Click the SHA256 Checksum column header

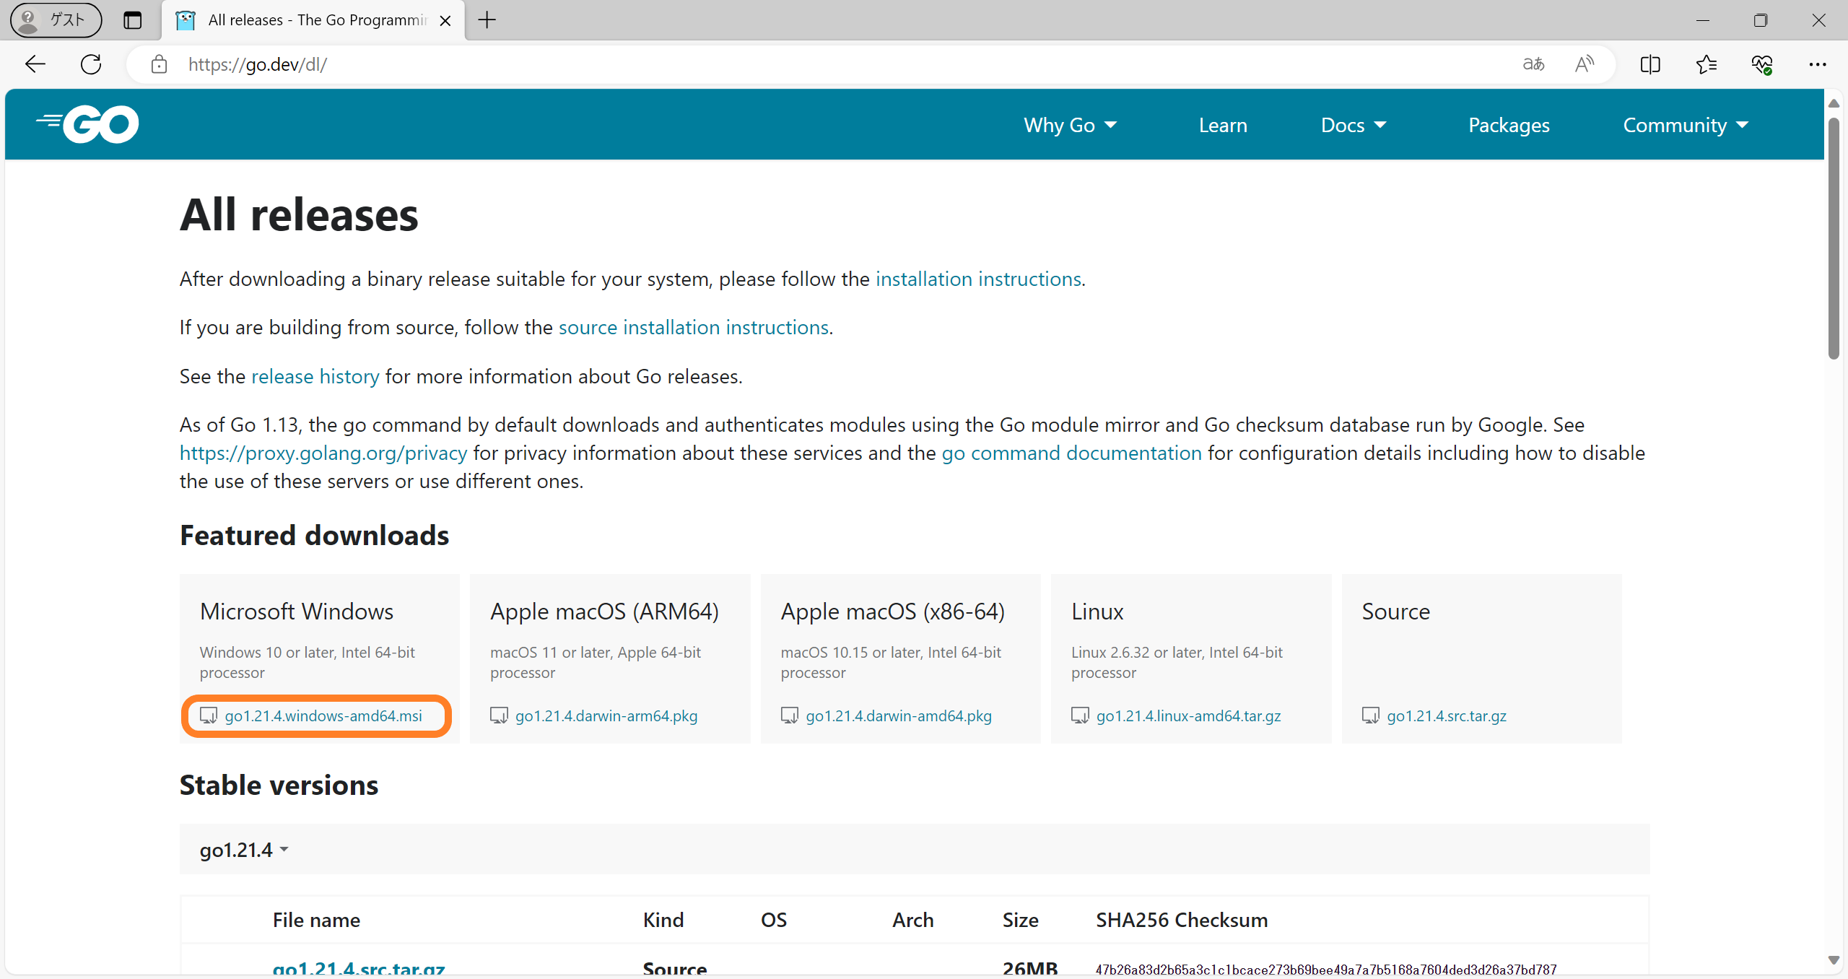tap(1182, 920)
